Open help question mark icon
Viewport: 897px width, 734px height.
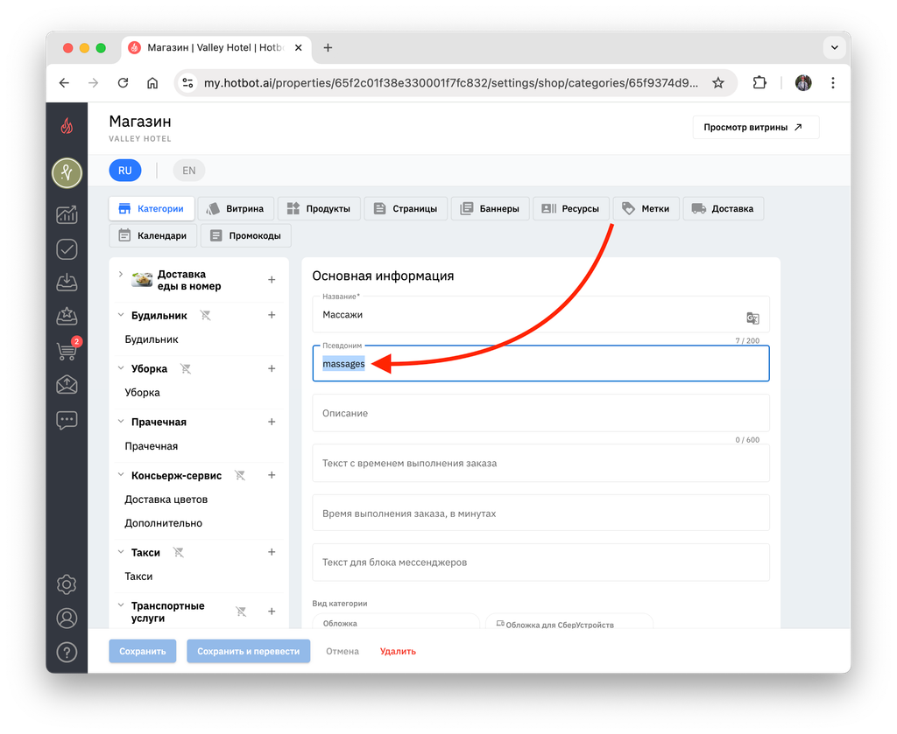pyautogui.click(x=67, y=653)
